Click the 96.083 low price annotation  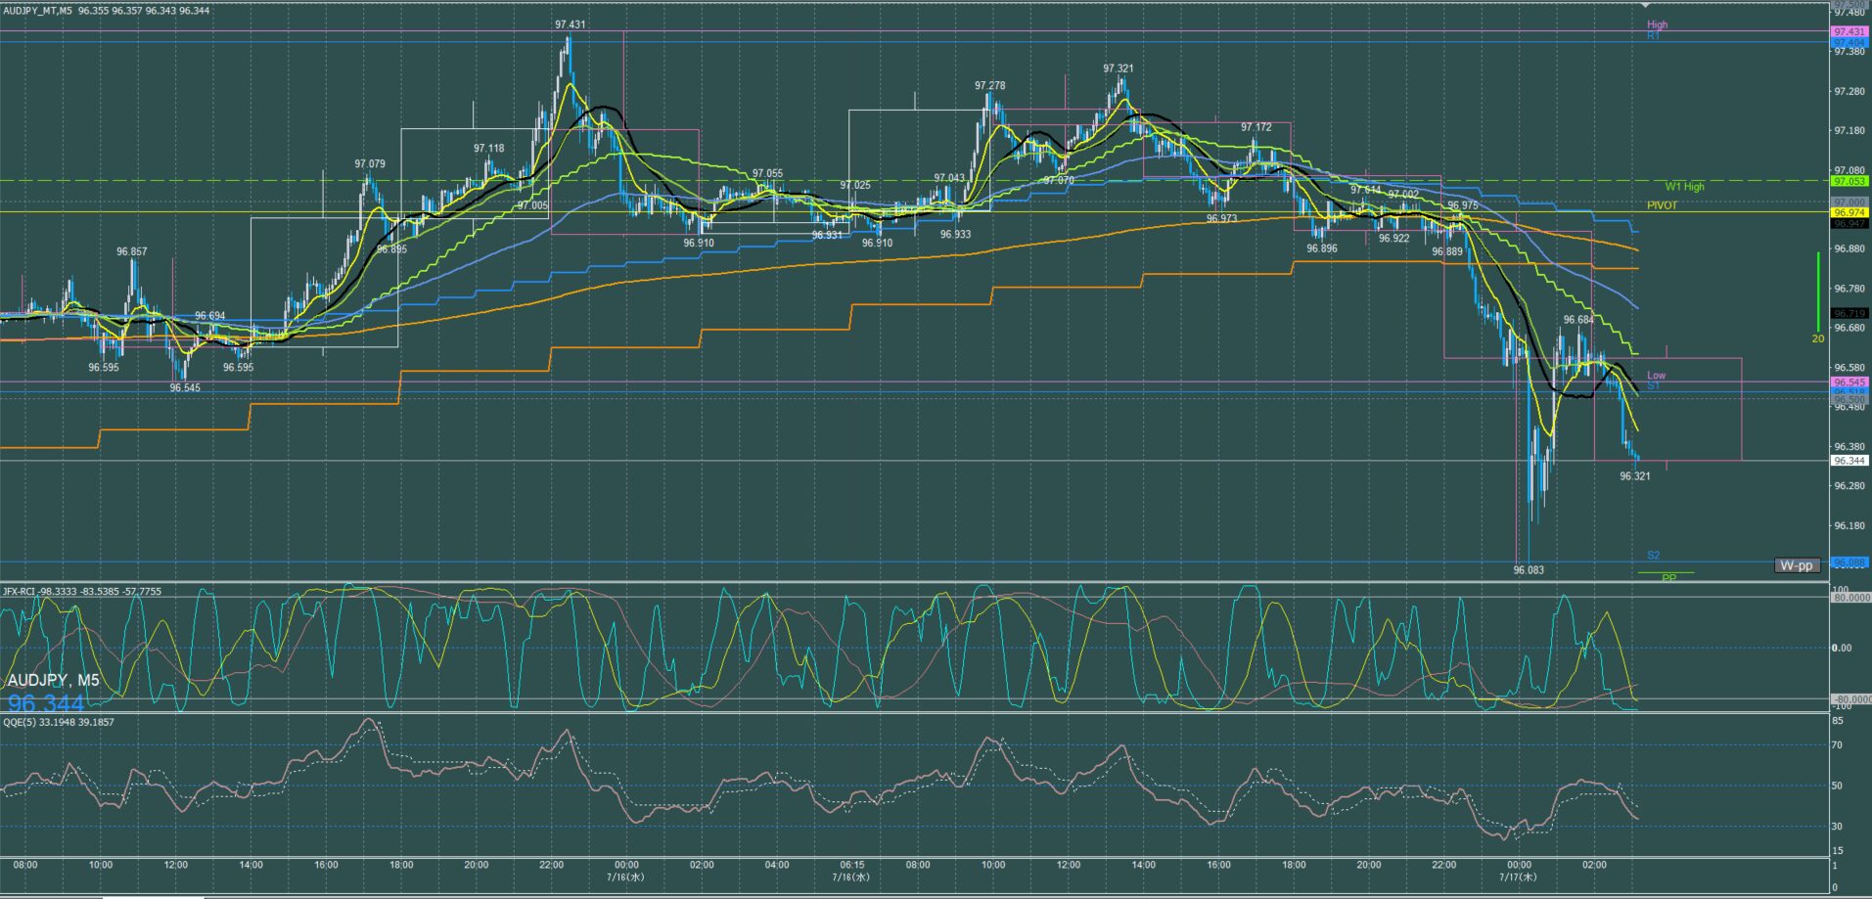pyautogui.click(x=1529, y=569)
